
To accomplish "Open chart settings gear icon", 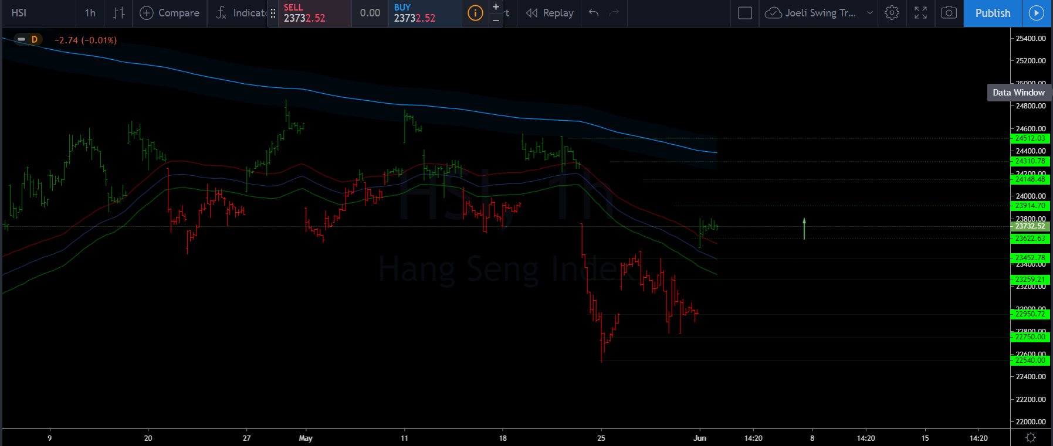I will [x=892, y=13].
